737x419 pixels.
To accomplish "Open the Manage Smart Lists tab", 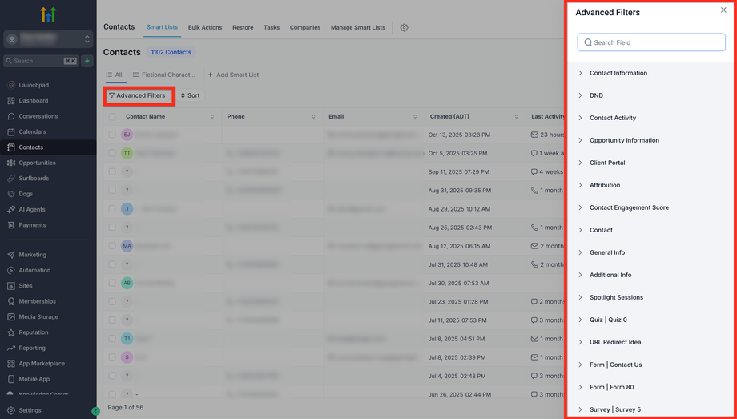I will pos(358,28).
